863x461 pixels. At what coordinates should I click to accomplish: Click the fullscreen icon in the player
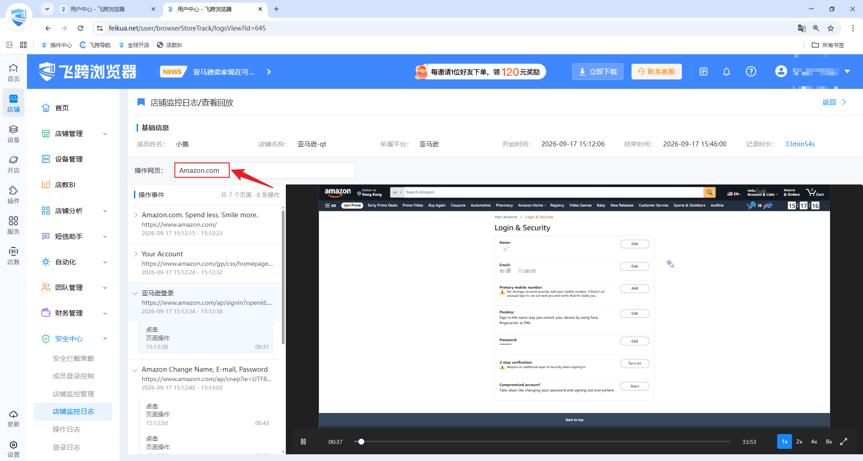[844, 442]
